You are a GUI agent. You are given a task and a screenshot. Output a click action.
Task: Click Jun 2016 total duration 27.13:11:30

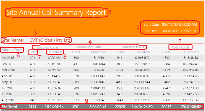point(190,88)
